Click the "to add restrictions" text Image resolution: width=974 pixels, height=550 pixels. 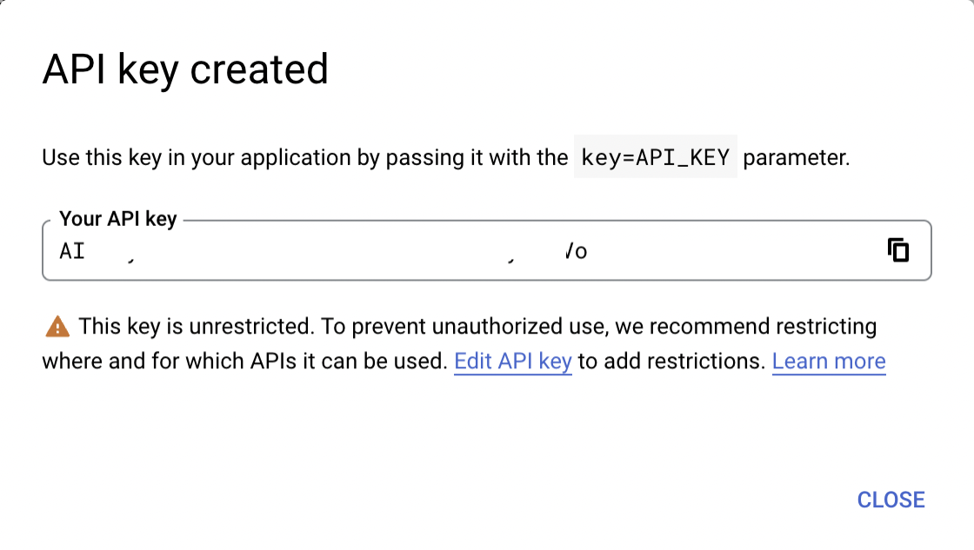670,361
